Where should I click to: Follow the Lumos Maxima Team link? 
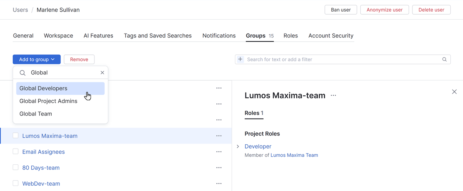click(x=294, y=155)
